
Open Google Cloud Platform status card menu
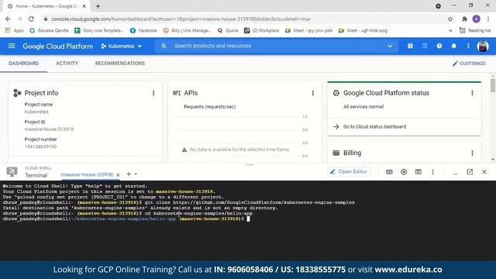[472, 93]
